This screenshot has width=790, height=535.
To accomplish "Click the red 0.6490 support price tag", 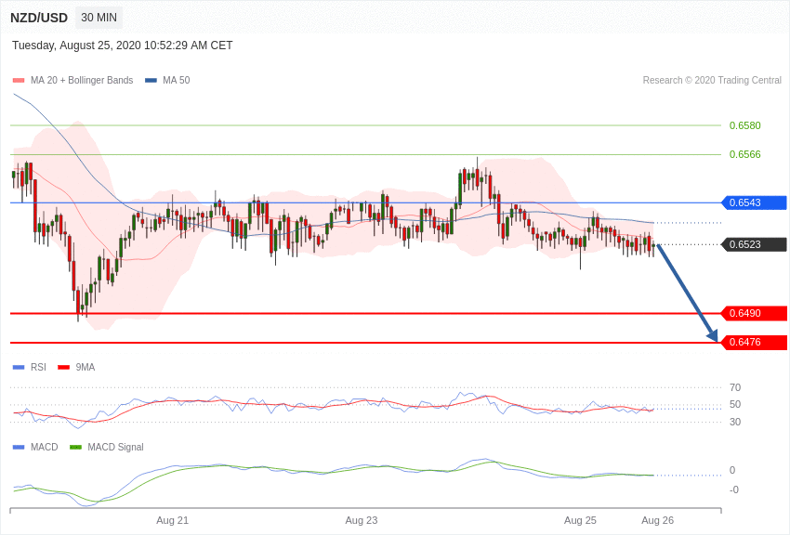I will point(755,314).
